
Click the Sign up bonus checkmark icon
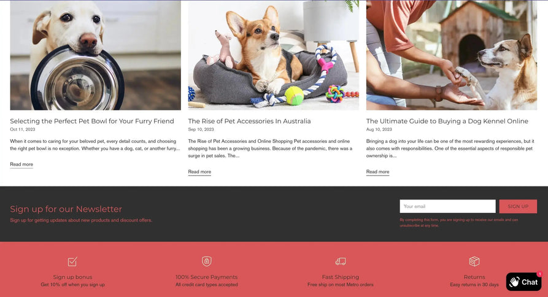point(72,261)
